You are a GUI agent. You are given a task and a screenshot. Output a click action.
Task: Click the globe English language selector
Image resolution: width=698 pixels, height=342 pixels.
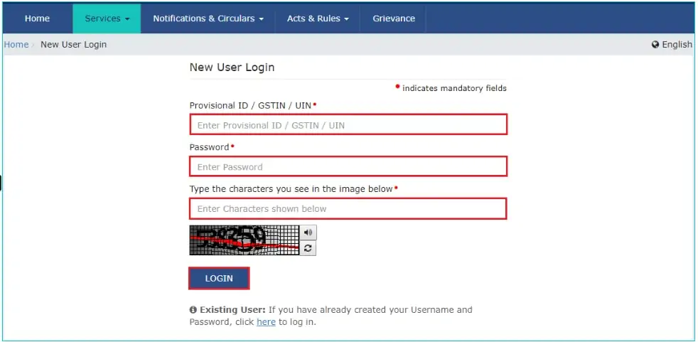click(x=672, y=45)
